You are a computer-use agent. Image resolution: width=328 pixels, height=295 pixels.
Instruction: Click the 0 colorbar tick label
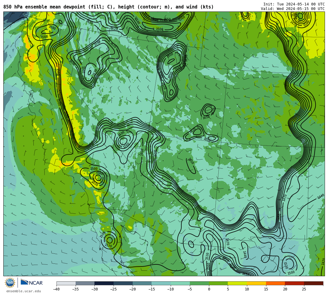(209, 289)
